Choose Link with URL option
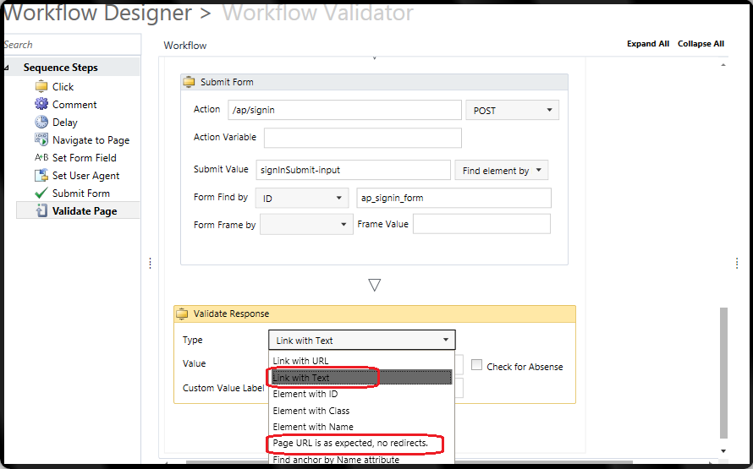This screenshot has width=753, height=469. [361, 361]
